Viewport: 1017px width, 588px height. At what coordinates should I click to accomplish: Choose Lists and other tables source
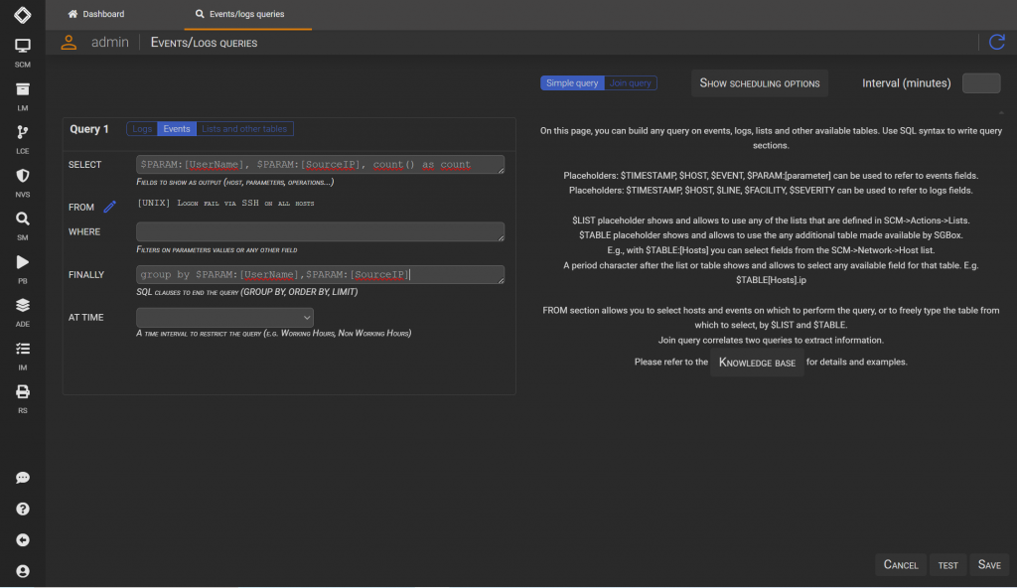click(x=244, y=128)
